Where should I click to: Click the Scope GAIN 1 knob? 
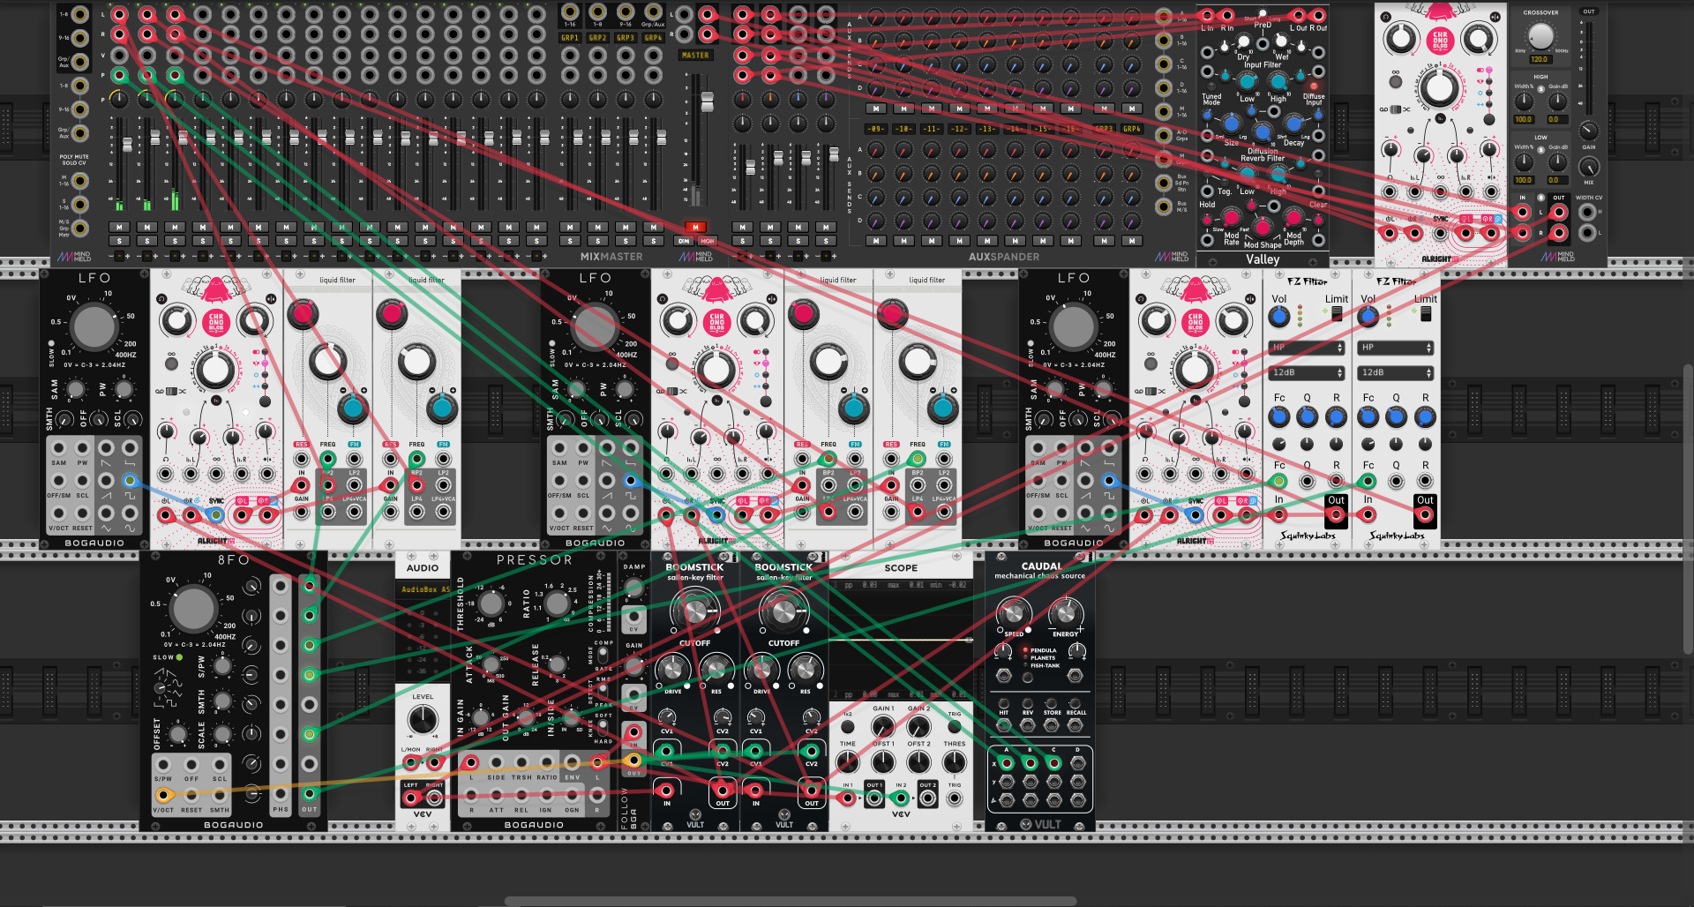point(882,726)
